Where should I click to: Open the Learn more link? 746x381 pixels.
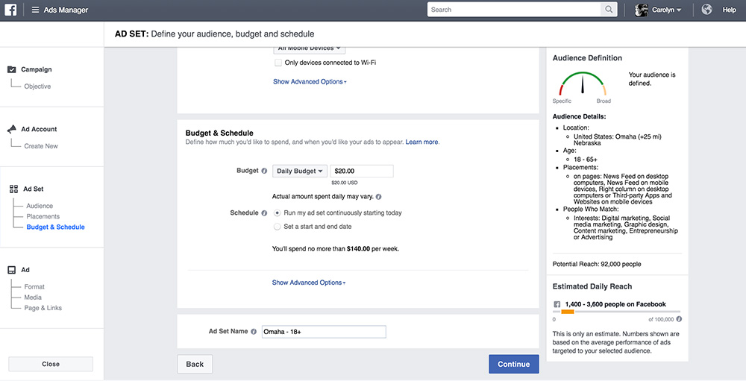pos(422,142)
